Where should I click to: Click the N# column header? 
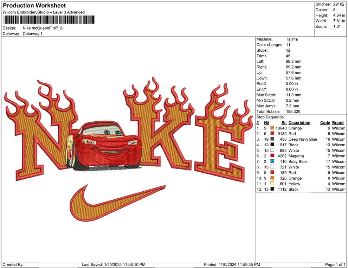pyautogui.click(x=266, y=122)
